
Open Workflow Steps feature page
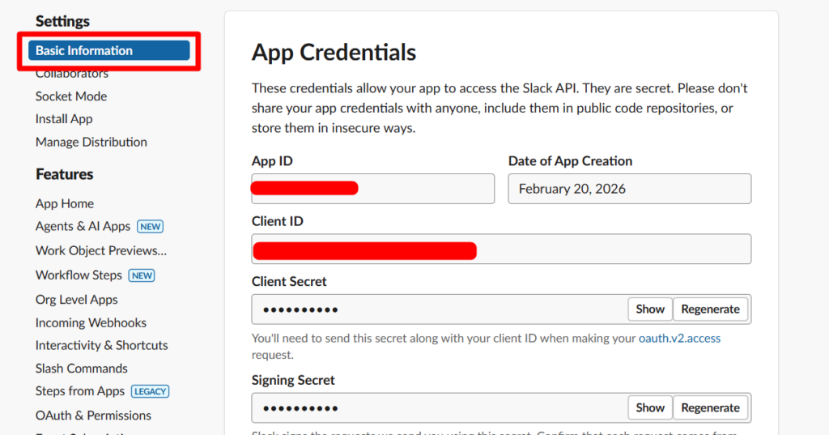click(x=79, y=275)
